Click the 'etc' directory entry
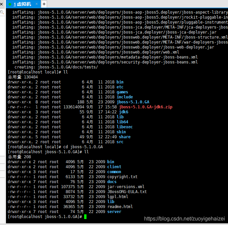228x225 pixels. click(x=120, y=87)
